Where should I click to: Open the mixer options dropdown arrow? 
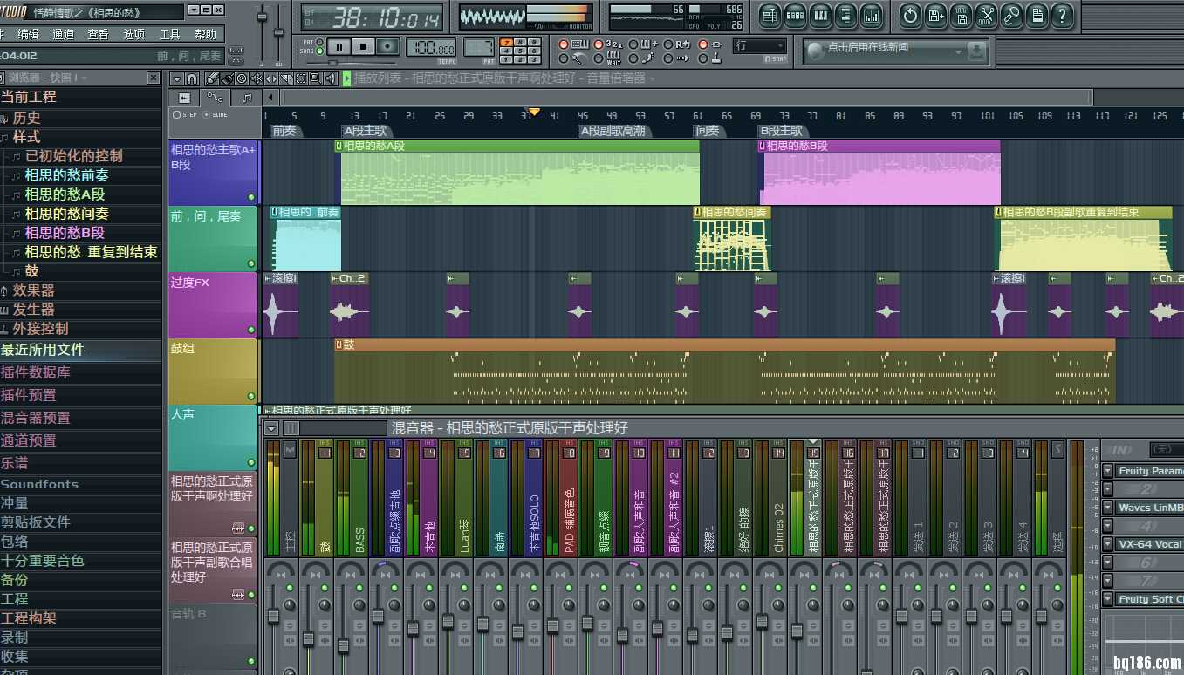pos(271,428)
